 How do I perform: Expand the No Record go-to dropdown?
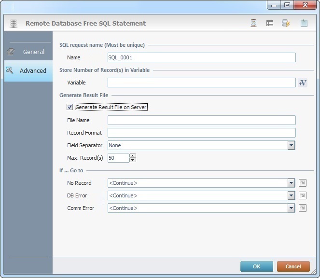click(291, 183)
